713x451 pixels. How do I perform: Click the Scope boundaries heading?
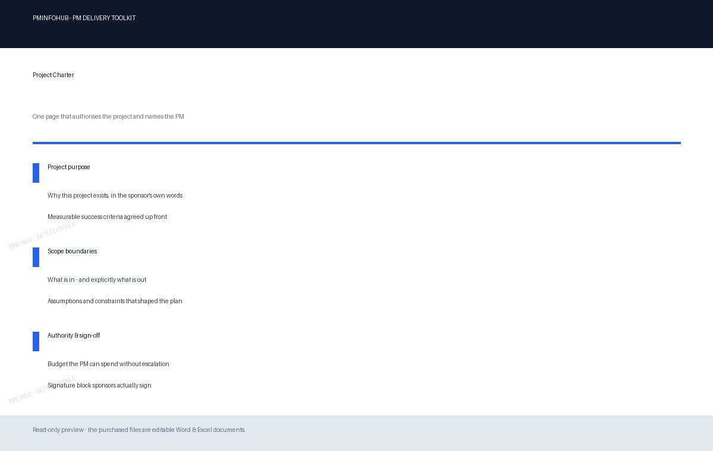click(72, 251)
